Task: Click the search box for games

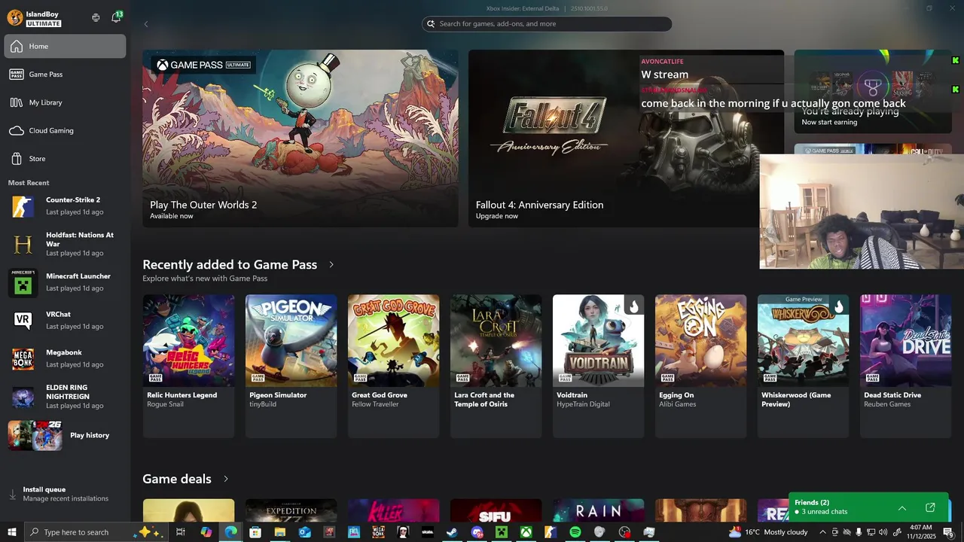Action: click(547, 24)
